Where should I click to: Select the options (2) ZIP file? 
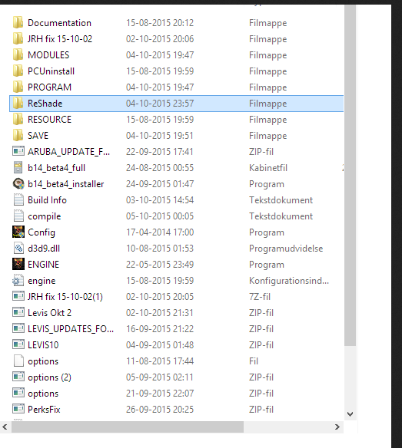coord(49,377)
